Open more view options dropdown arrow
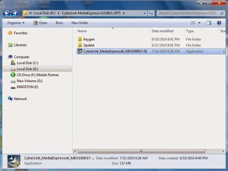Image resolution: width=228 pixels, height=171 pixels. click(x=199, y=23)
